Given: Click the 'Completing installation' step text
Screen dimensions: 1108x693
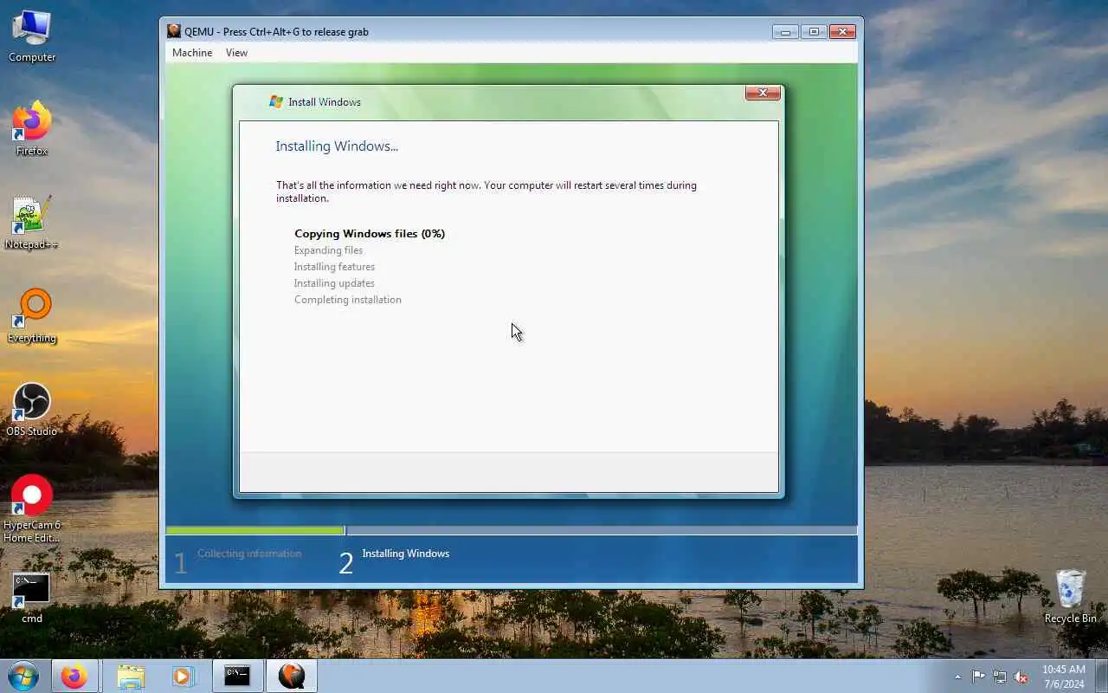Looking at the screenshot, I should pos(347,300).
